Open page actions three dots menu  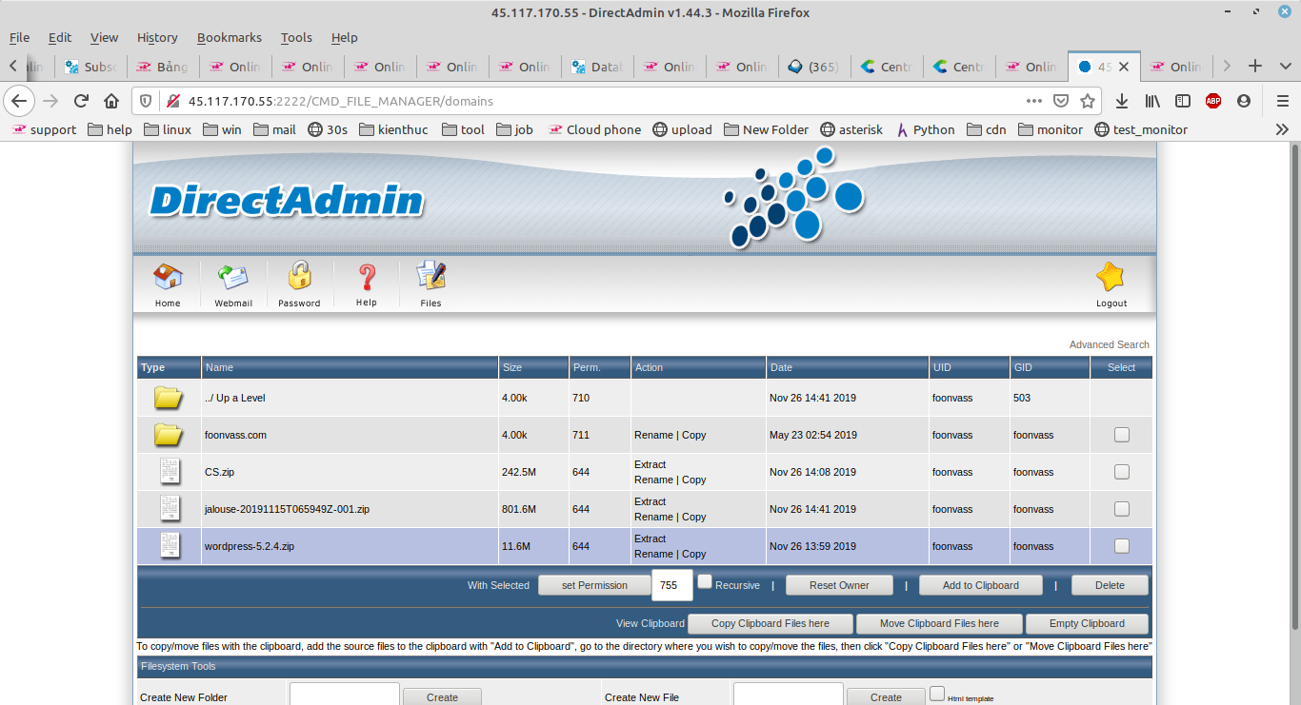click(x=1034, y=101)
